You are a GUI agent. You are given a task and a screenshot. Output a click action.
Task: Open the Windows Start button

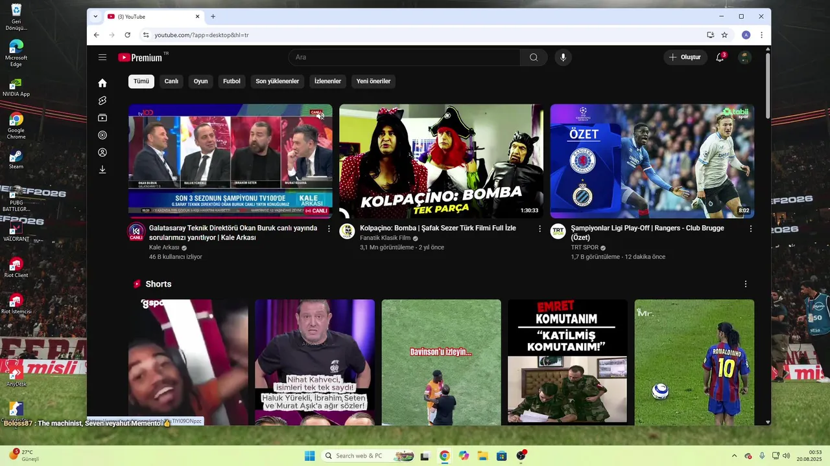click(309, 456)
